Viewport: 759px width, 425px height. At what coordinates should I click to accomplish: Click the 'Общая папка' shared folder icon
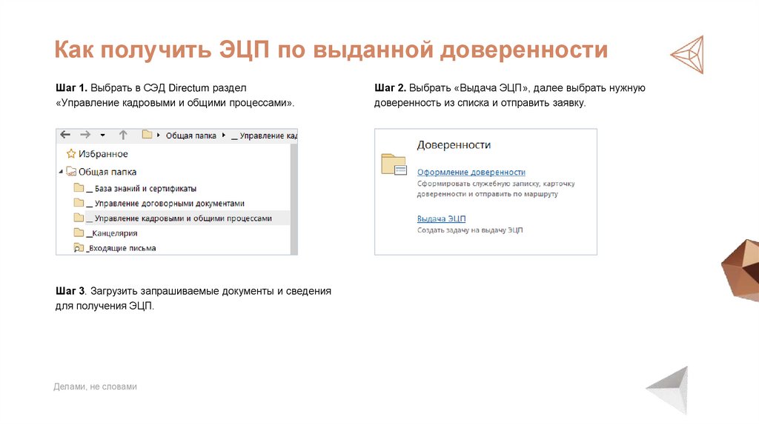click(x=71, y=171)
